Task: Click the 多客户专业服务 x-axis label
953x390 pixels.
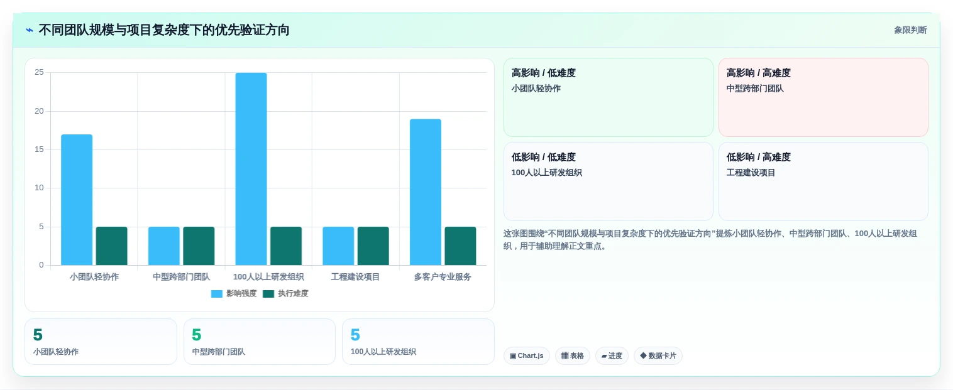Action: pyautogui.click(x=443, y=277)
